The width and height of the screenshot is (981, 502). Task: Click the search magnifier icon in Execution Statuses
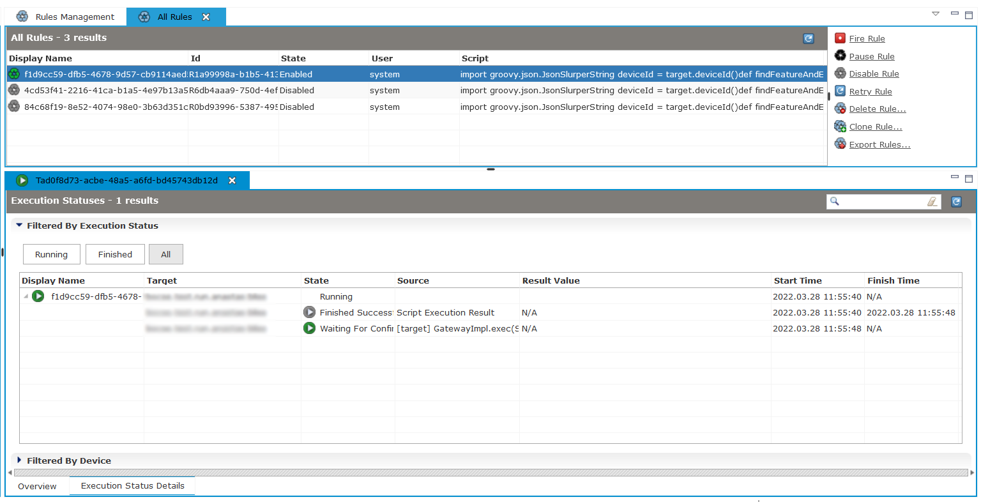[834, 201]
